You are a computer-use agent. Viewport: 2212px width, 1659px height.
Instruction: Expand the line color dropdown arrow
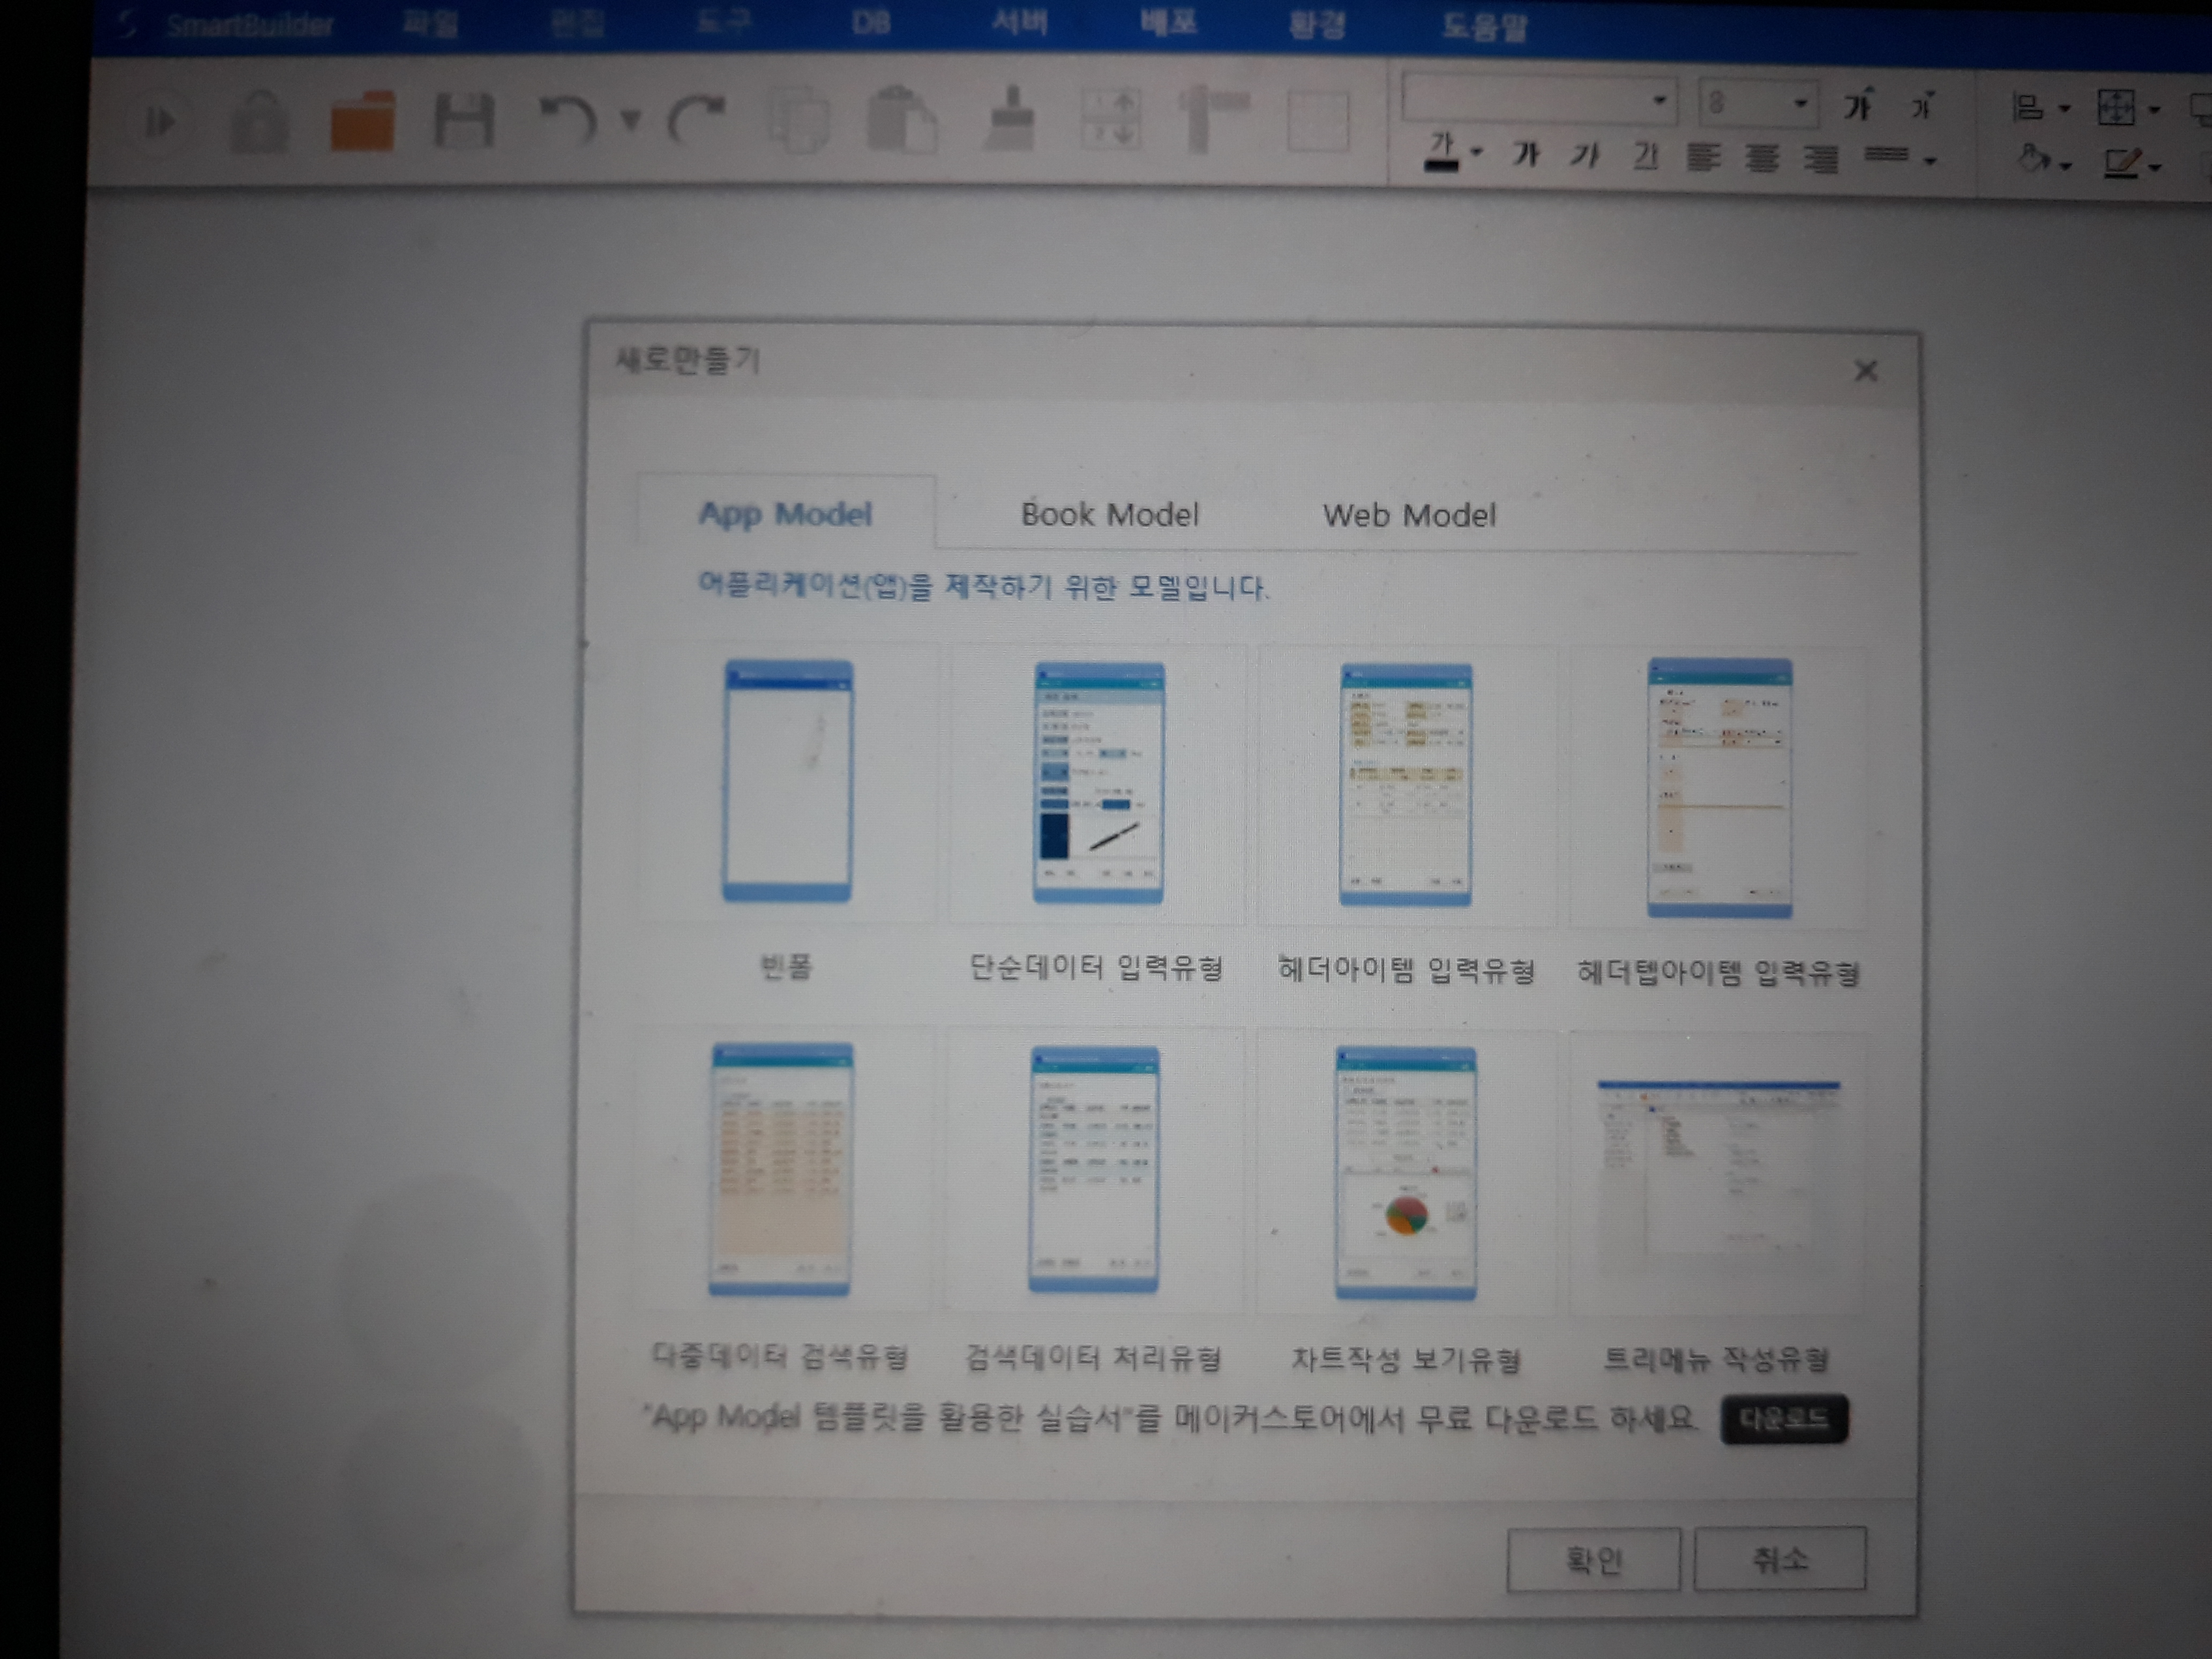coord(2154,167)
